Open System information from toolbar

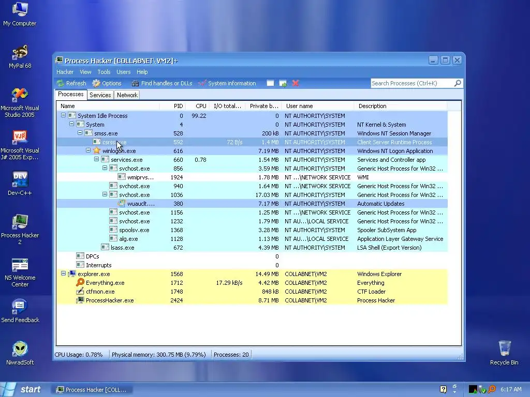tap(227, 83)
